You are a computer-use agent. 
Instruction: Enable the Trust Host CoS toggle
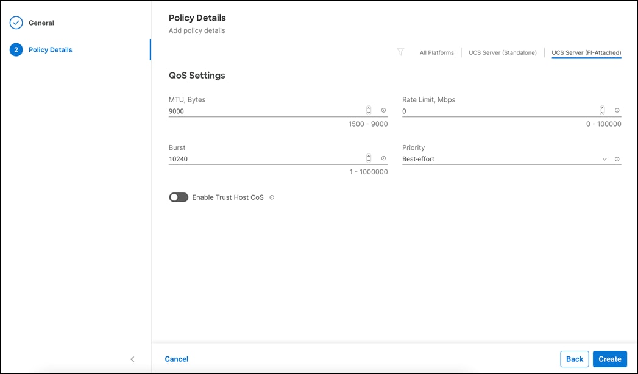178,197
